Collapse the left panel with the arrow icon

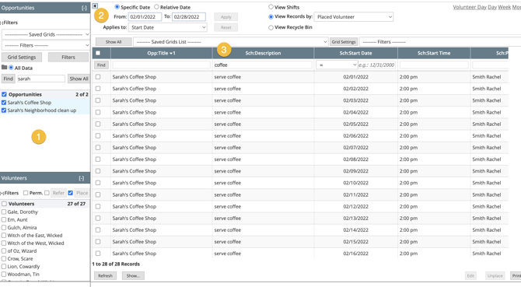95,6
